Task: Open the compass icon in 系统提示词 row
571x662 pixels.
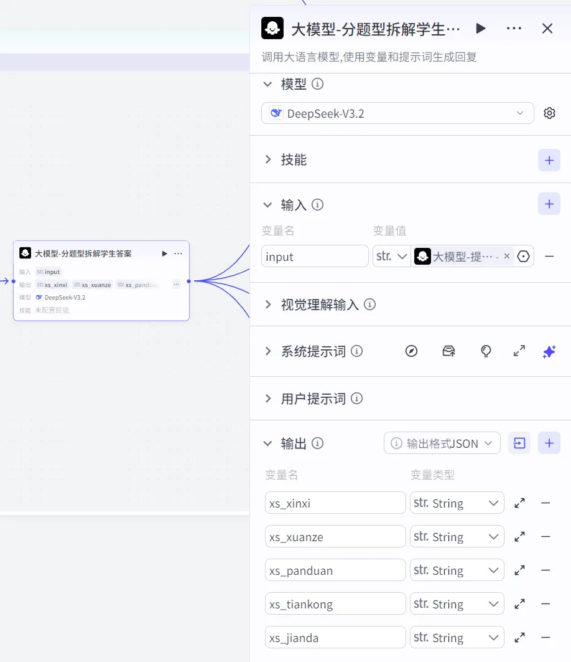Action: coord(411,351)
